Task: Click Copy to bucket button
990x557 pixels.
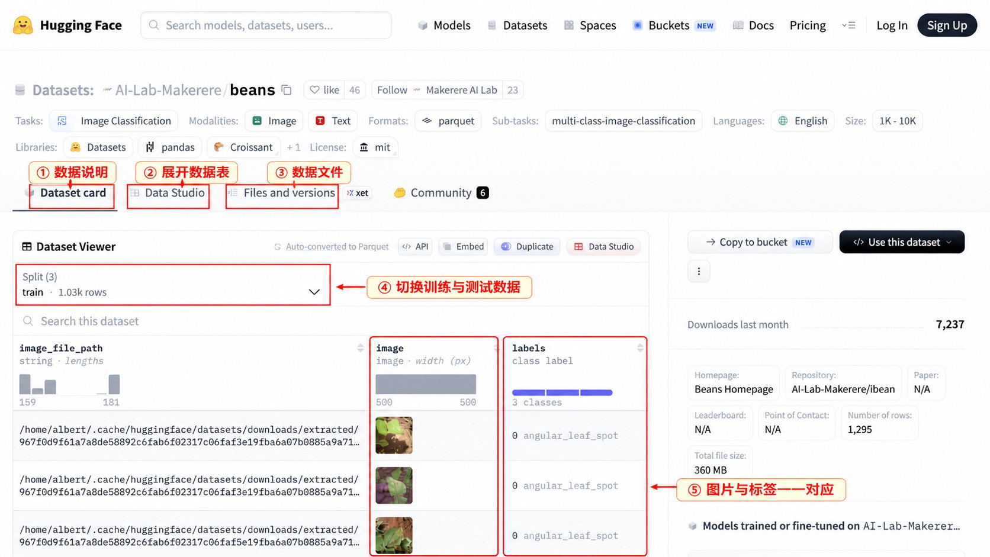Action: point(760,242)
